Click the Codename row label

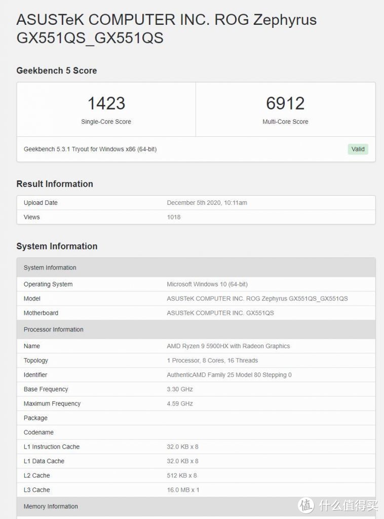tap(39, 432)
